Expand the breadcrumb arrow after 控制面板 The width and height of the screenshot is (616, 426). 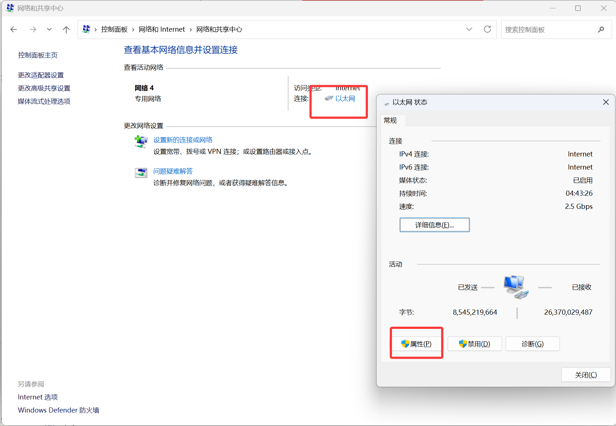tap(133, 29)
